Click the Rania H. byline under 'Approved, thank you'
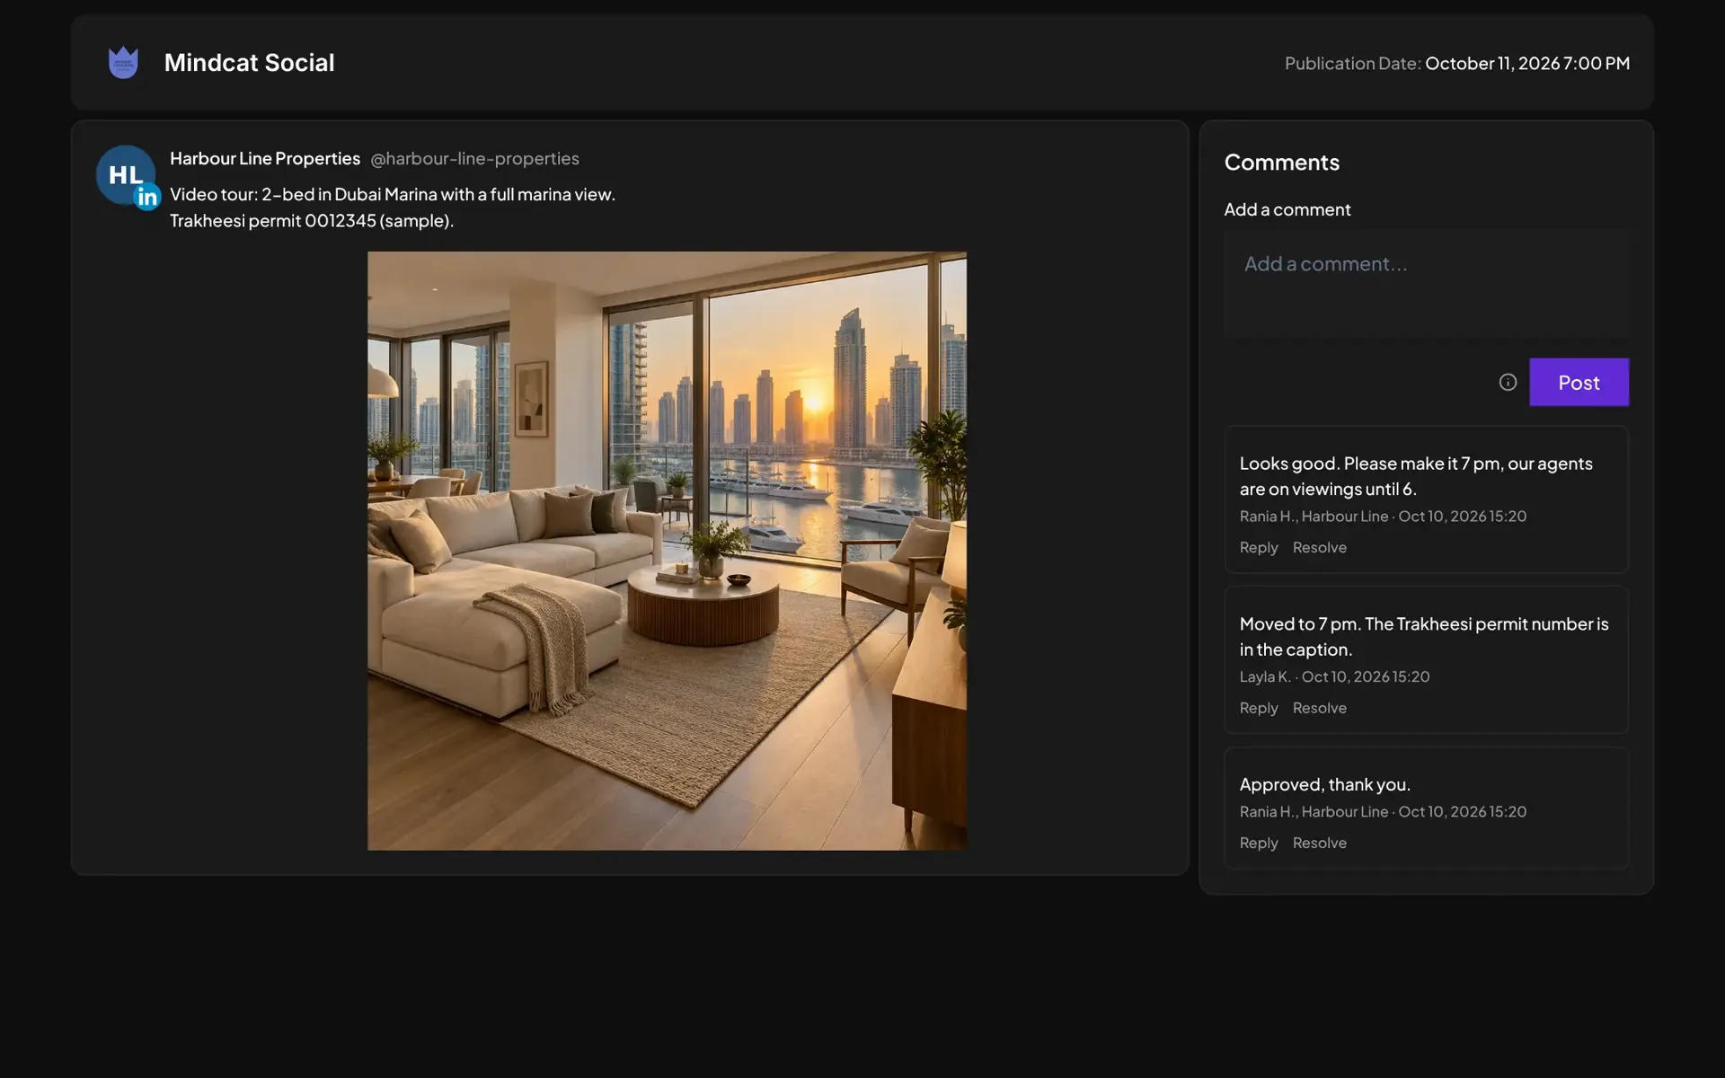 coord(1383,811)
